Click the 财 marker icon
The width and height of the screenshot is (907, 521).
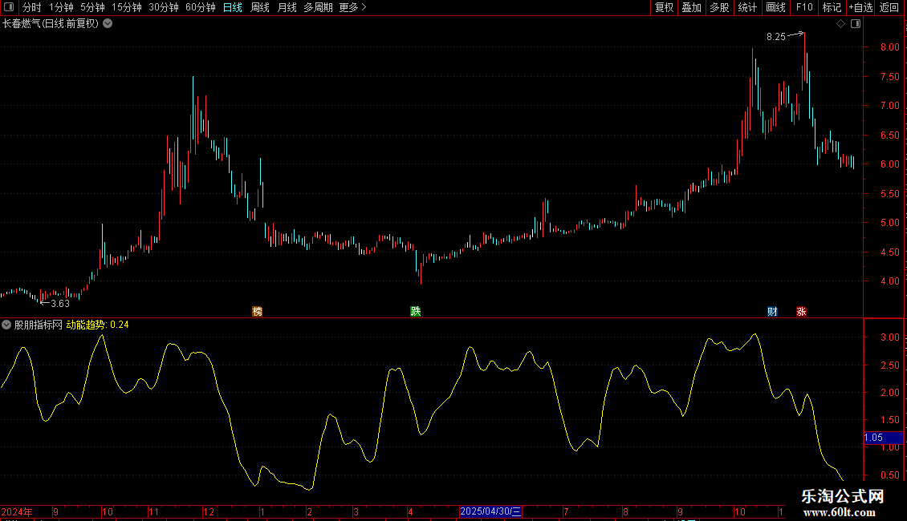[772, 311]
